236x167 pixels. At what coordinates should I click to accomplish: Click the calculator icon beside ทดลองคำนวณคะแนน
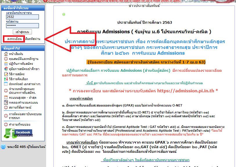6,102
